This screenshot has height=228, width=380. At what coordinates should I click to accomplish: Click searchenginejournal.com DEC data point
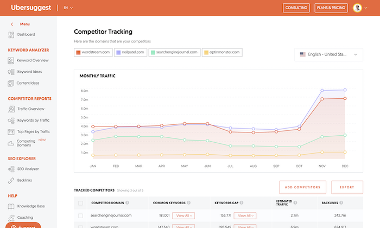coord(345,135)
